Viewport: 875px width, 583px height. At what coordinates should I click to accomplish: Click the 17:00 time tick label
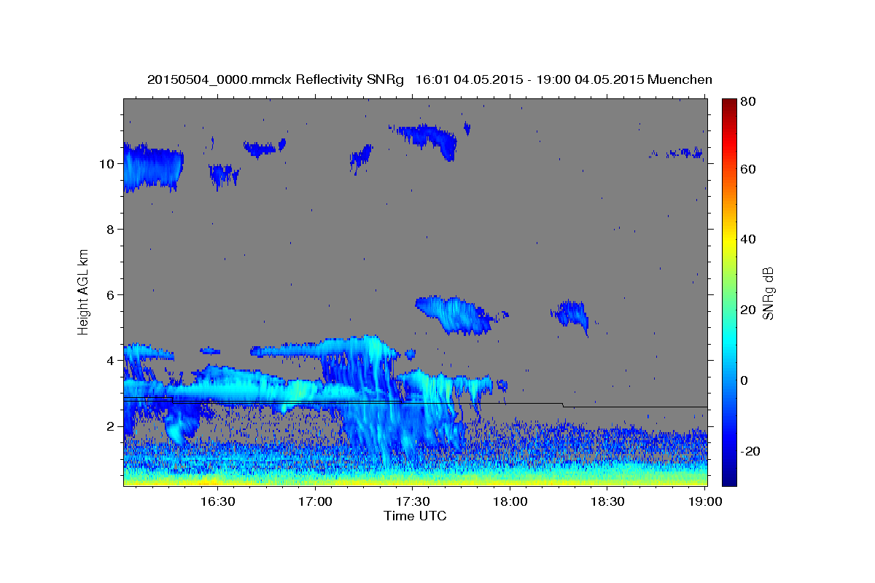pos(315,501)
